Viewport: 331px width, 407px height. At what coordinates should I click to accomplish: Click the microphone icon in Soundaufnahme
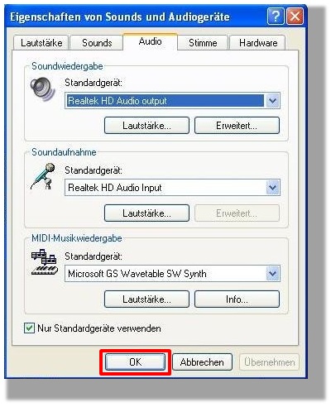click(x=43, y=176)
